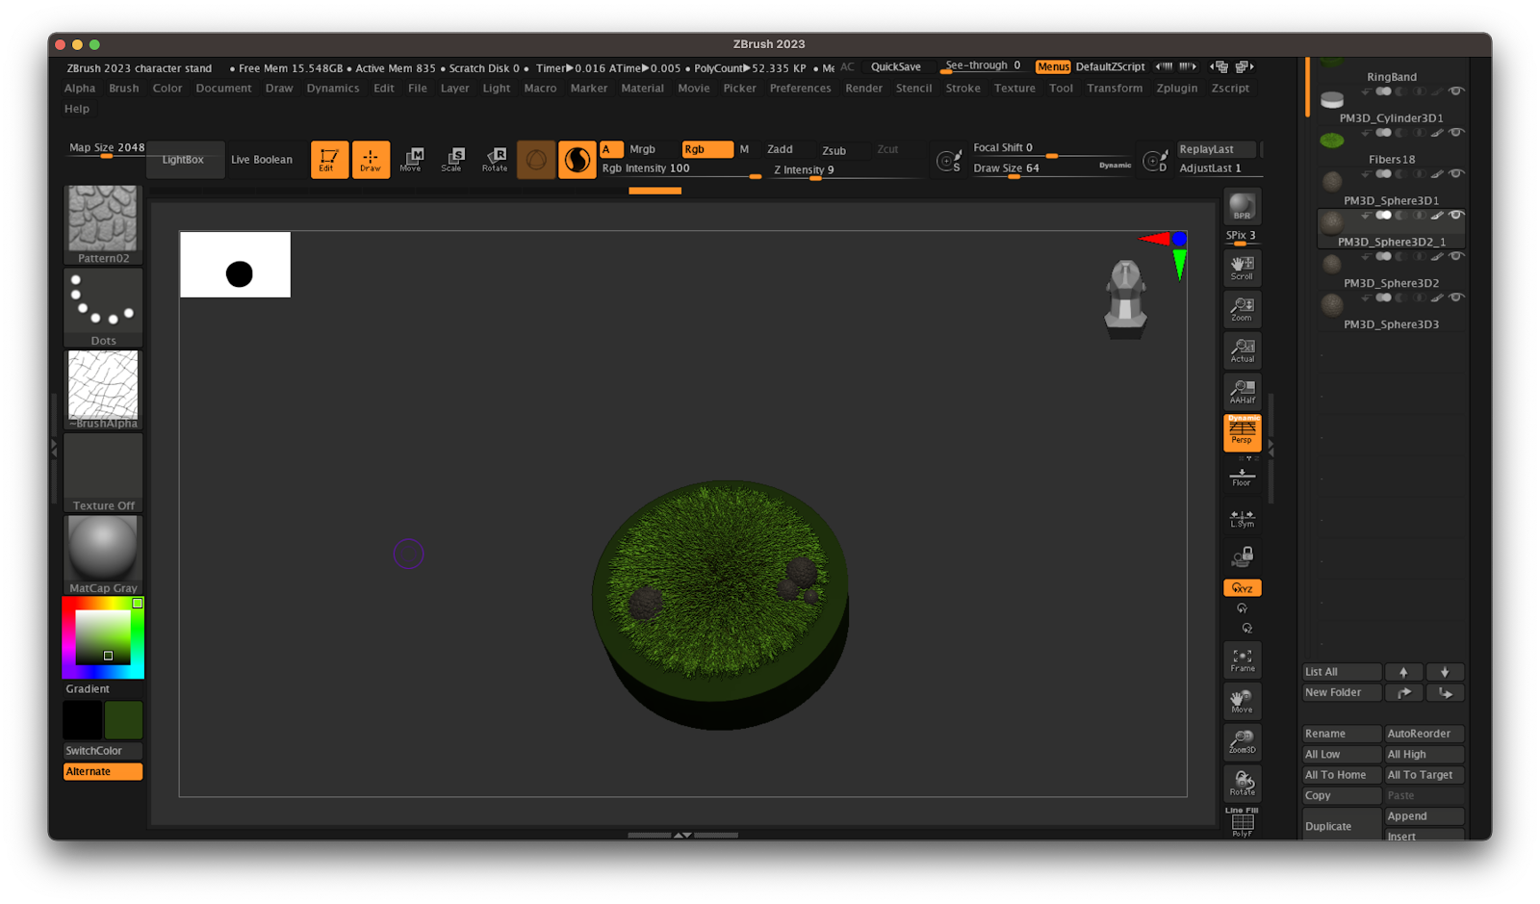1540x904 pixels.
Task: Click the Rename button
Action: [1342, 734]
